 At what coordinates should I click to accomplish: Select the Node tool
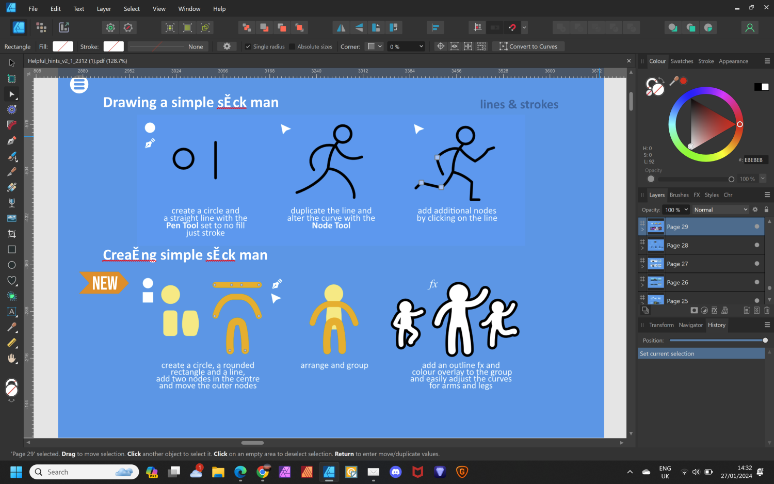coord(11,94)
